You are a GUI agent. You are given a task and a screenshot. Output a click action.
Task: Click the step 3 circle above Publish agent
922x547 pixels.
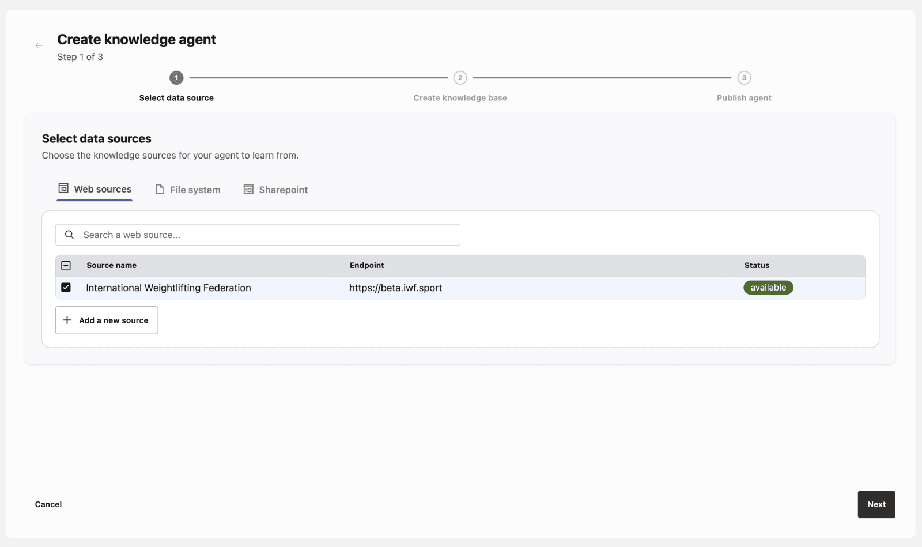pyautogui.click(x=744, y=77)
